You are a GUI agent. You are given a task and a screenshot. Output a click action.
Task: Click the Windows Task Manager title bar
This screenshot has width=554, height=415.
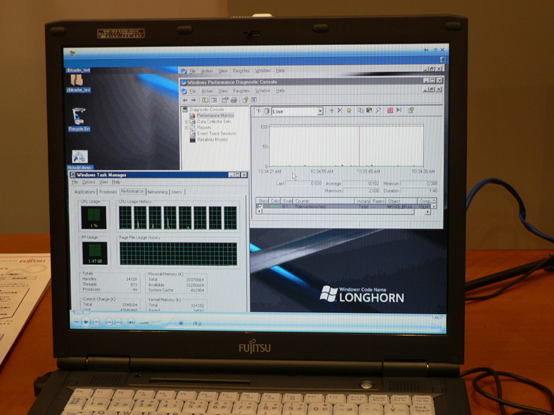click(159, 175)
